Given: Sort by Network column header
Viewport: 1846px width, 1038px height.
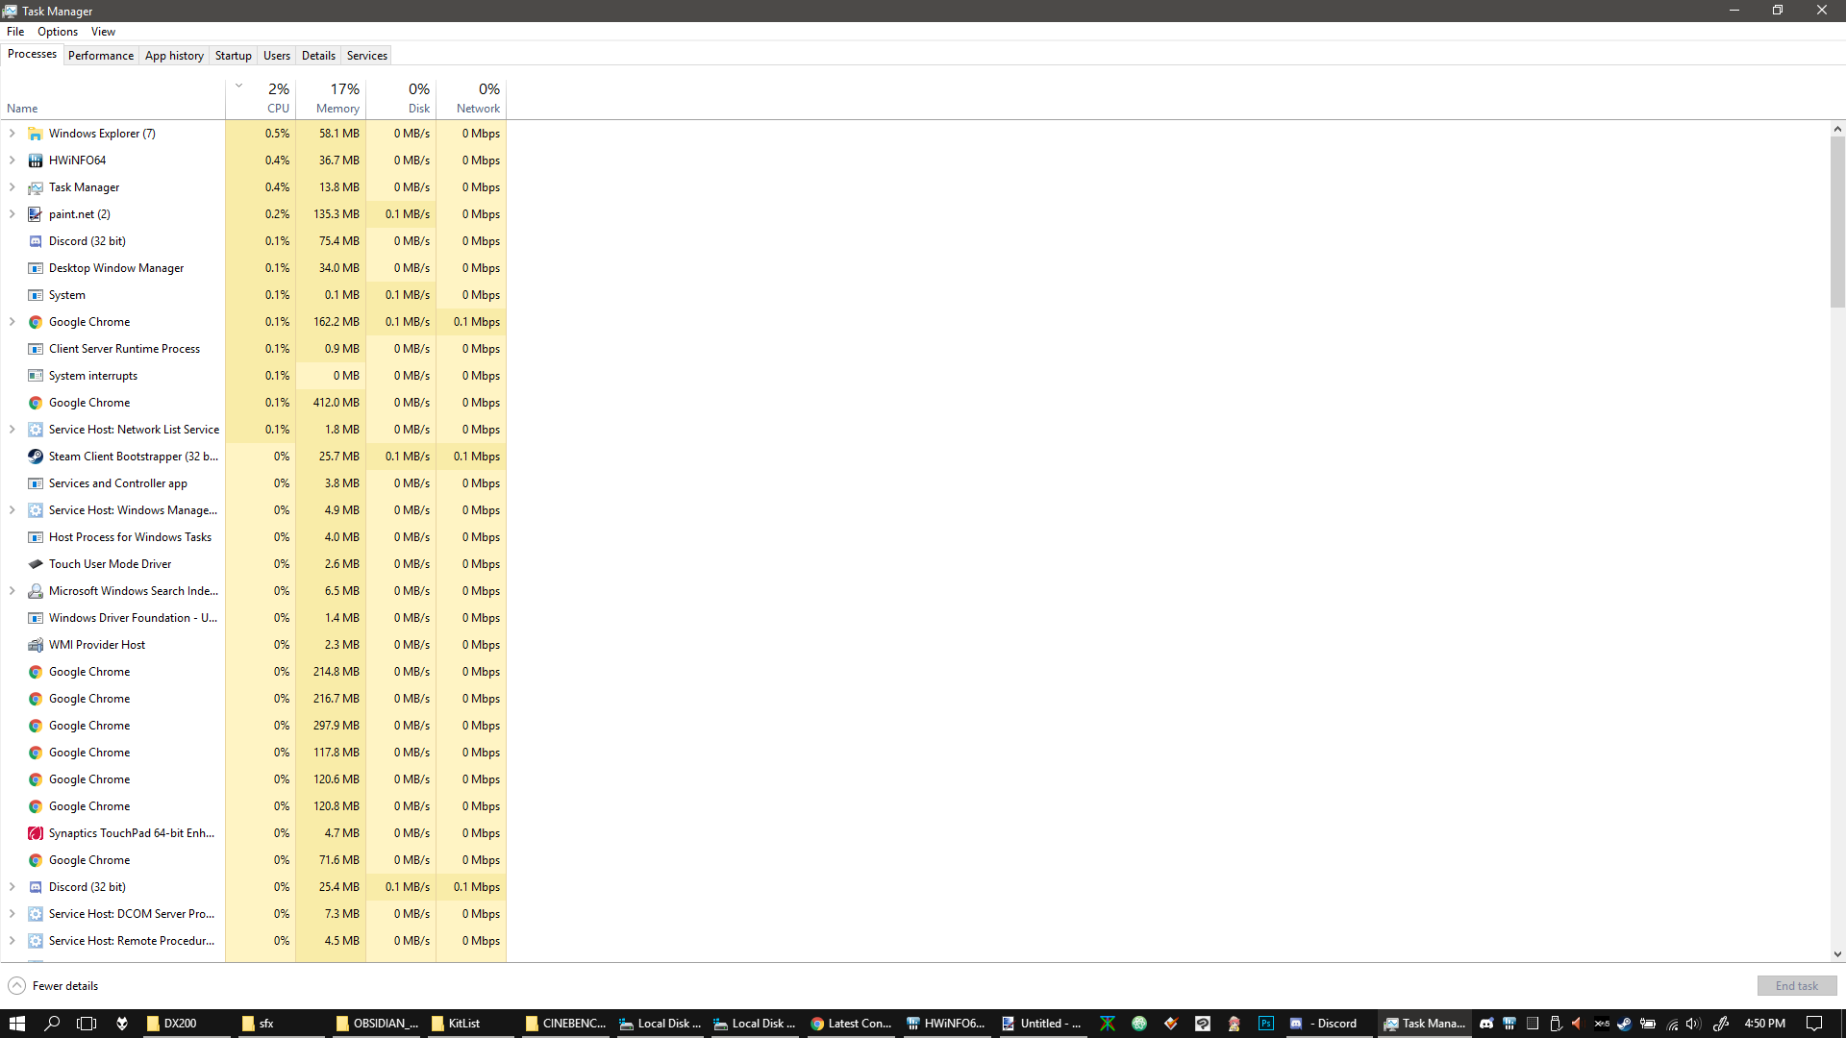Looking at the screenshot, I should pos(471,98).
